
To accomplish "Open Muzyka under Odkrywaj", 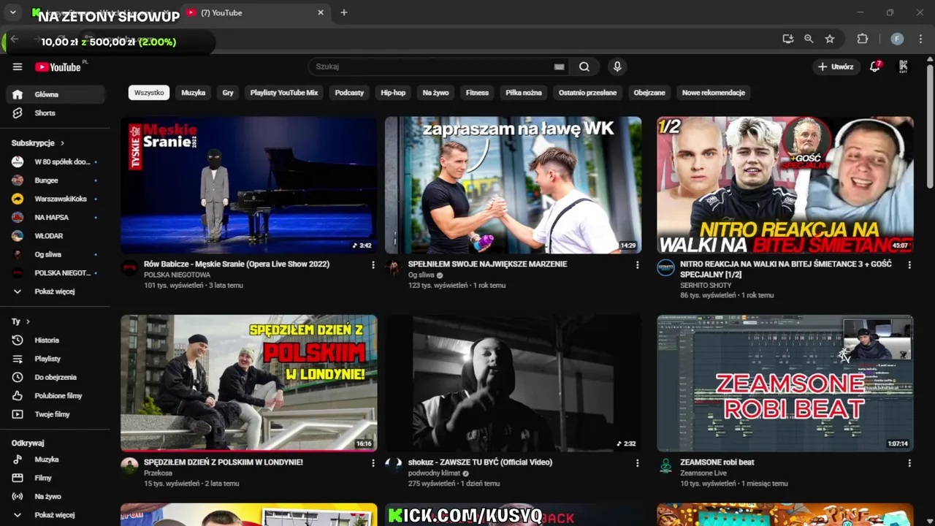I will pos(57,460).
